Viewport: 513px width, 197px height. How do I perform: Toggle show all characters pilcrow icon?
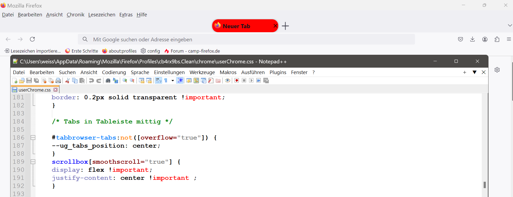pos(166,81)
